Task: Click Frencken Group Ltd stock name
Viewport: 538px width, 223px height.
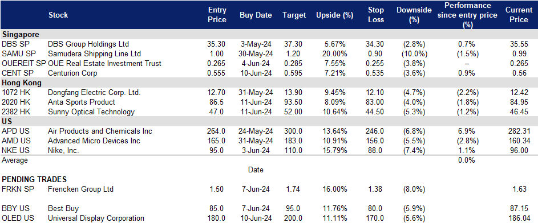Action: (x=80, y=189)
